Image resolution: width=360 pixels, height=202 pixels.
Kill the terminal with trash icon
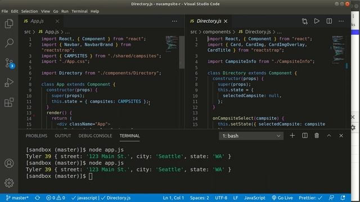(x=317, y=136)
